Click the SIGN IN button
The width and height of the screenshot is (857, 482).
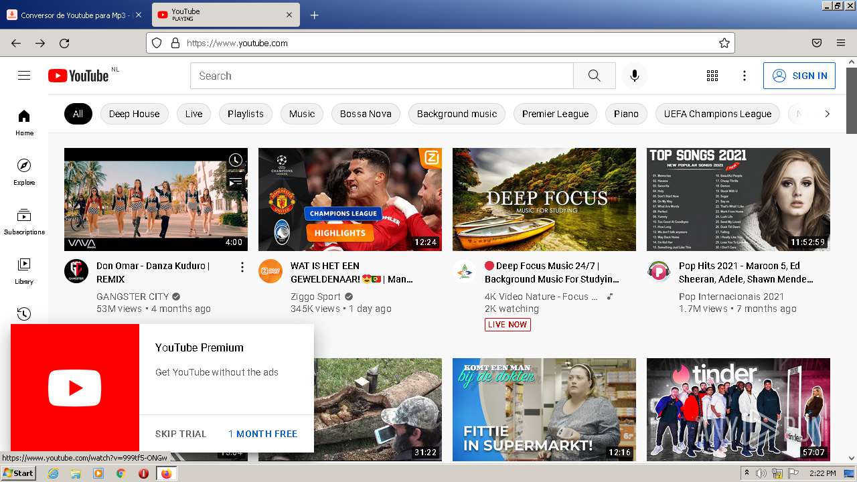[799, 76]
